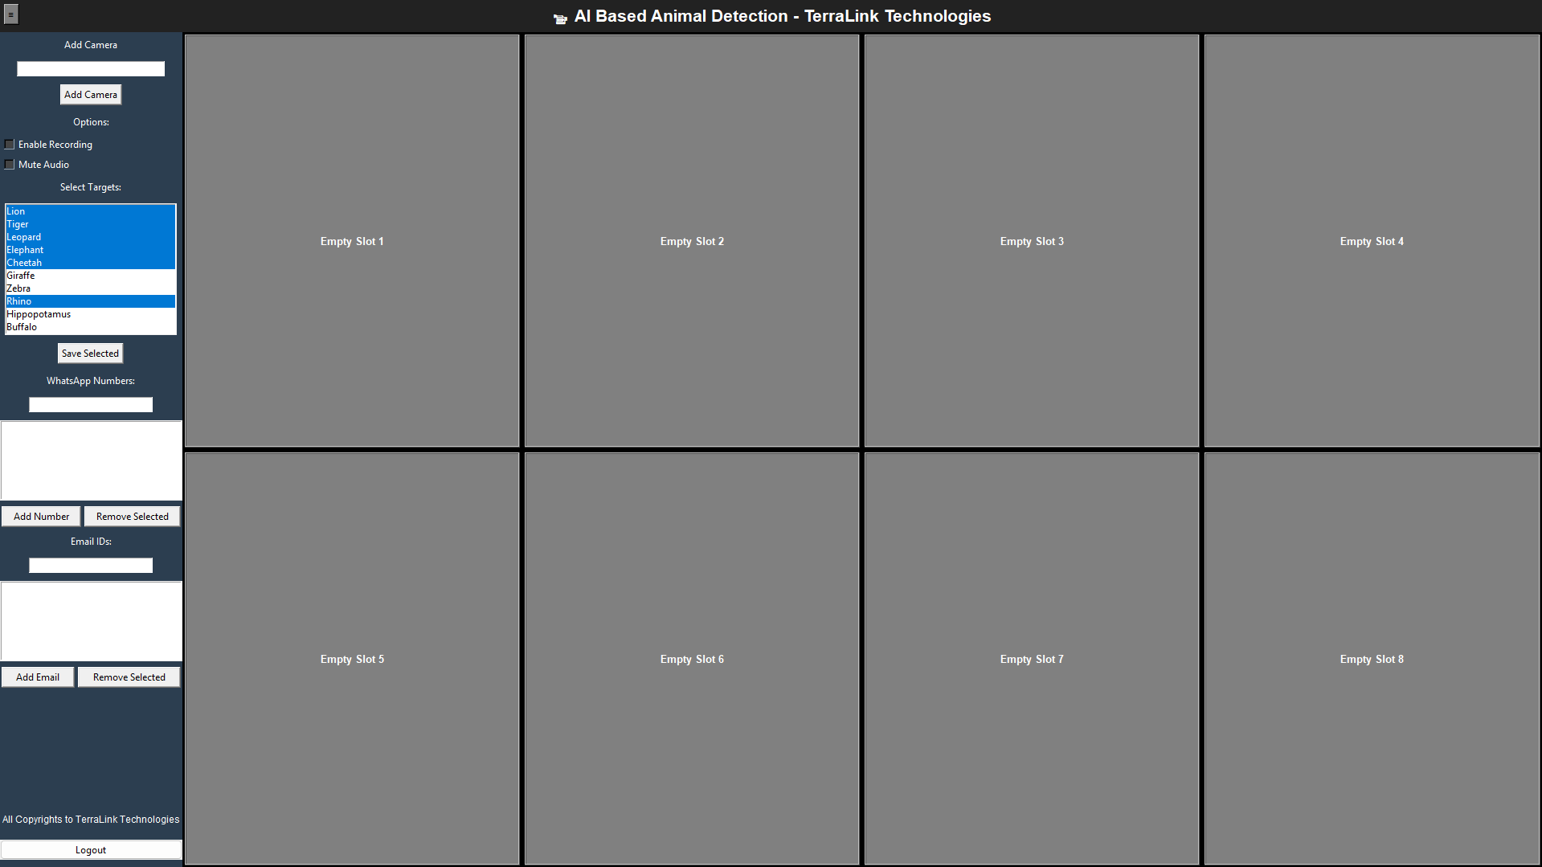Click the hamburger menu icon at top-left

pos(10,14)
